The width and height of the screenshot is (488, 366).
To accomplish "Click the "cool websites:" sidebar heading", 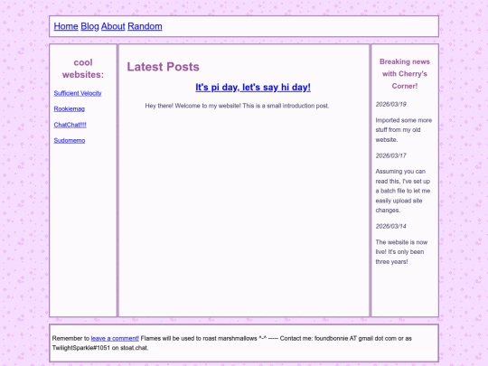I will coord(83,69).
